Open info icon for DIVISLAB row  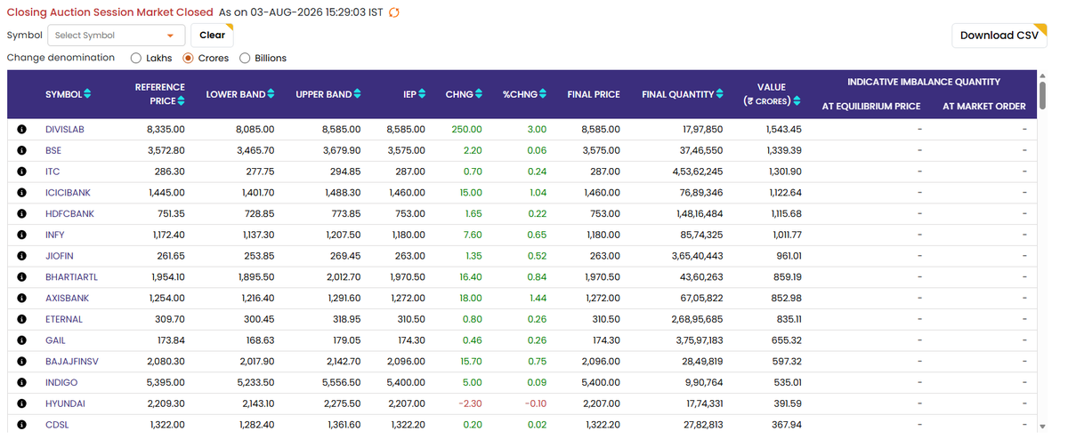[21, 130]
